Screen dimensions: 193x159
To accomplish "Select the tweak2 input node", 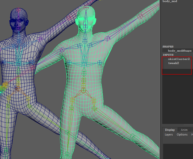I will click(x=173, y=63).
